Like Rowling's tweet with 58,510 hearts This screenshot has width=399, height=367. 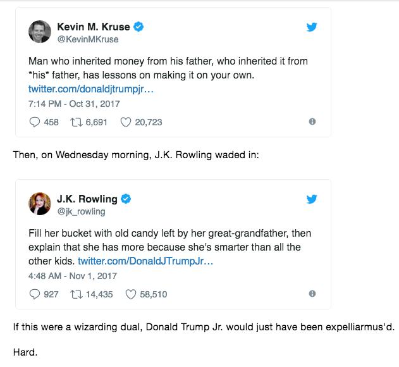(131, 294)
